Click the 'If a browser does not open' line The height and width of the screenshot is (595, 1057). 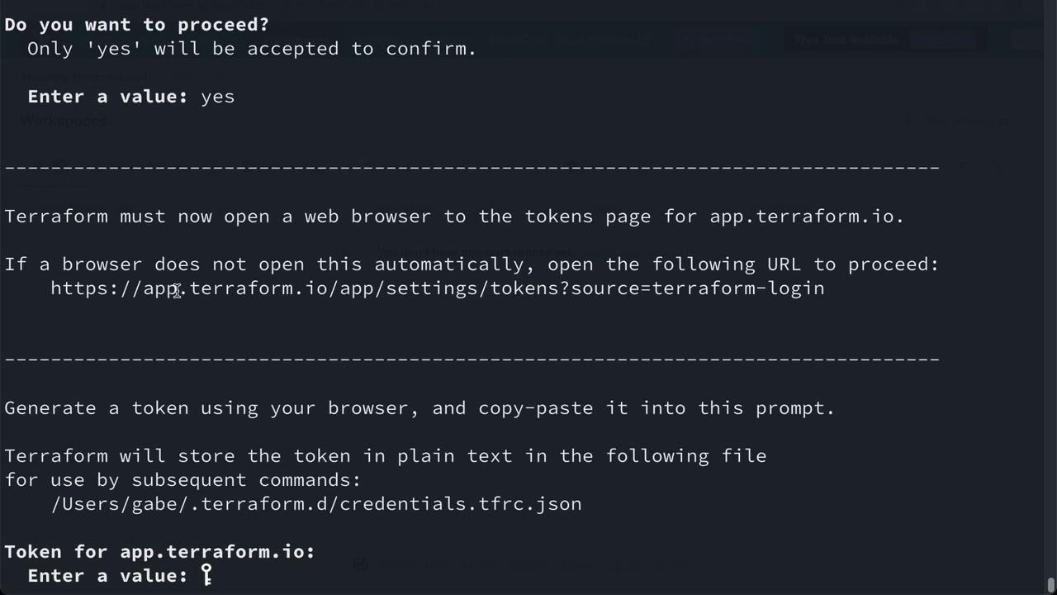click(x=472, y=264)
